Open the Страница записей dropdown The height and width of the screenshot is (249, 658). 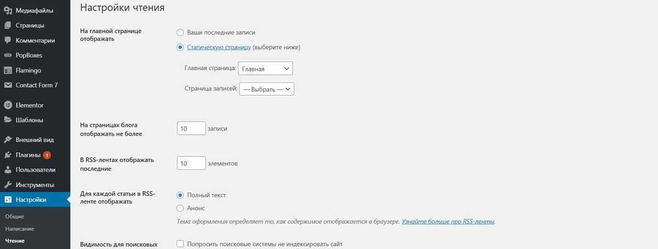coord(267,88)
